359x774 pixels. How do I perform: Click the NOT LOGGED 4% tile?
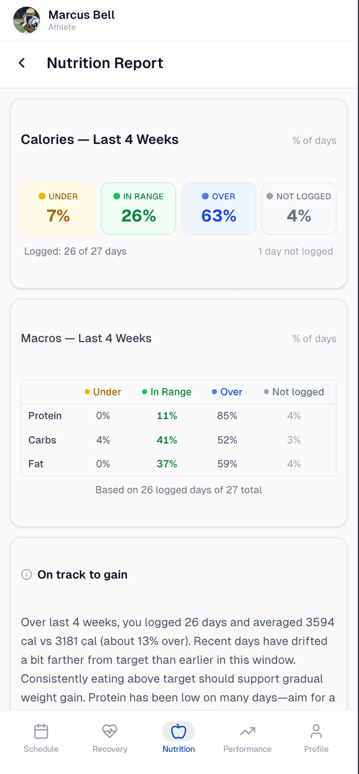[299, 209]
